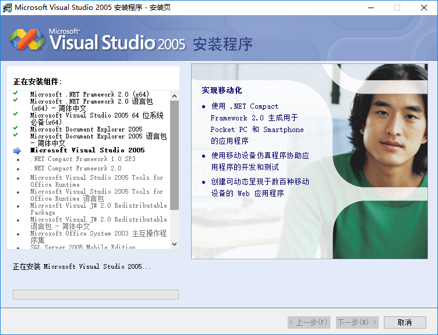The width and height of the screenshot is (438, 335).
Task: Select Visual Studio 2005 64 位系统必备 entry
Action: click(x=97, y=119)
